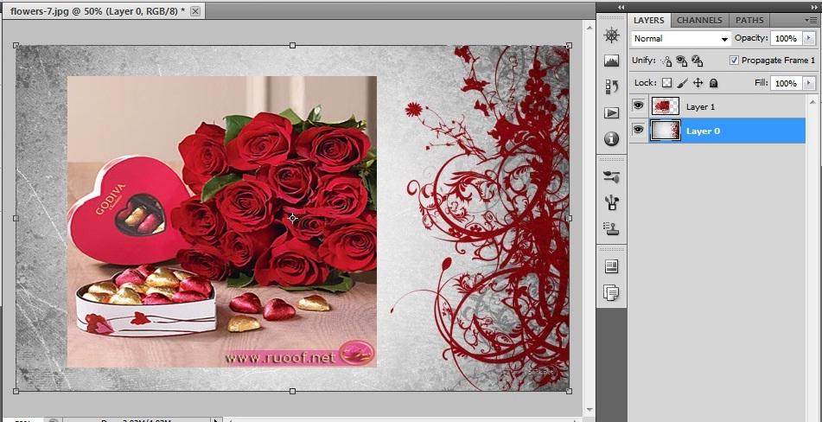Open the Navigator panel ship-wheel icon
Image resolution: width=822 pixels, height=422 pixels.
pyautogui.click(x=612, y=35)
